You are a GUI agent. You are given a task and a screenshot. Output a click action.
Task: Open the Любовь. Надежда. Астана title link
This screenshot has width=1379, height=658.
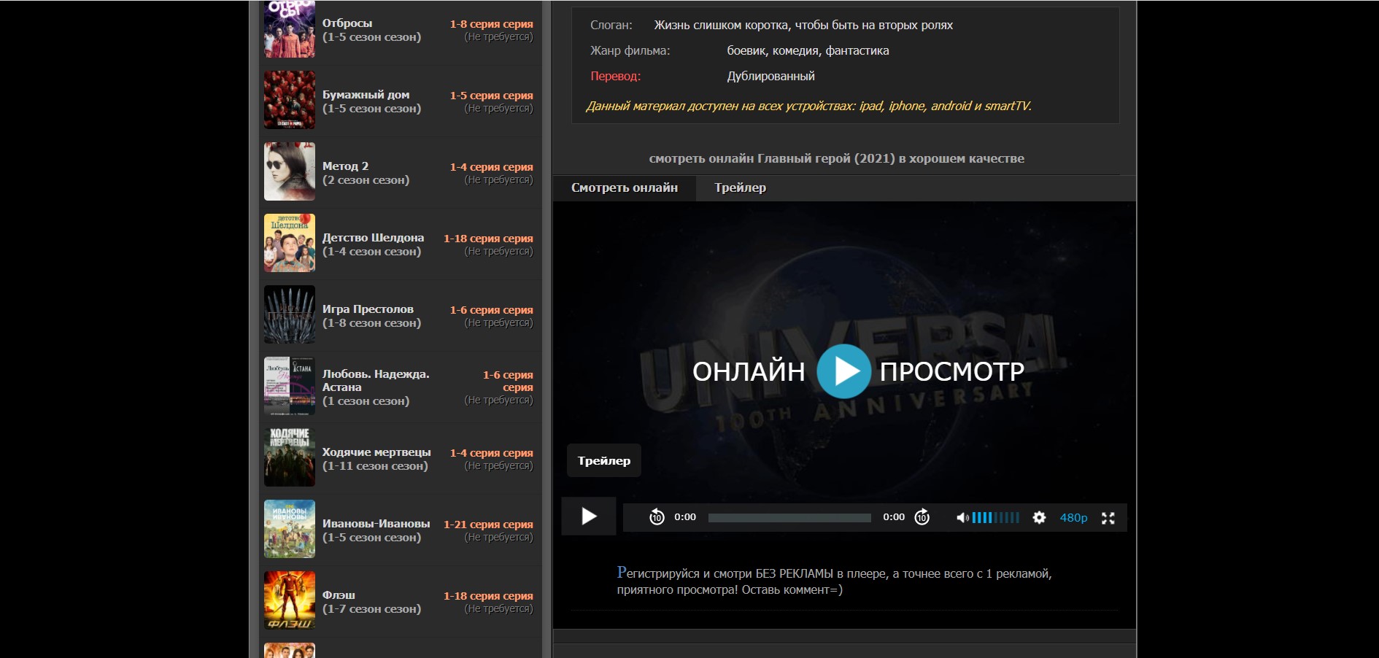(376, 381)
